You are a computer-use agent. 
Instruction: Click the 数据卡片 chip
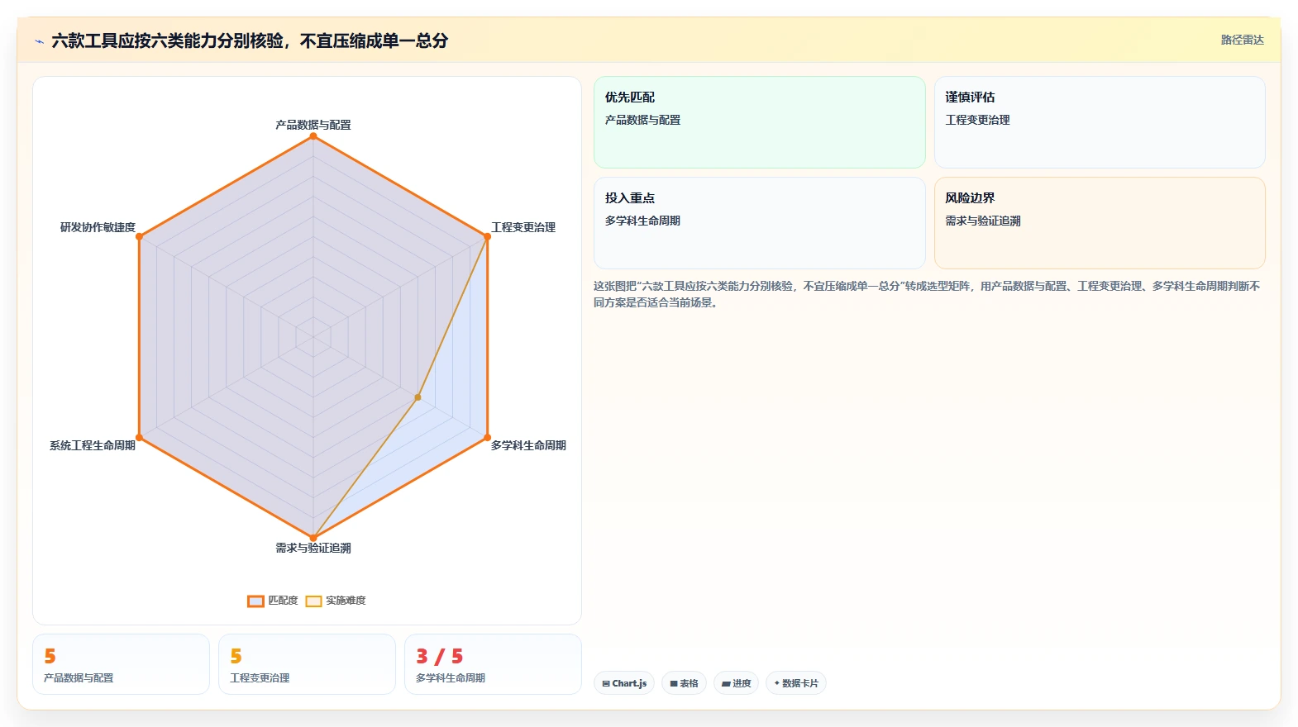pyautogui.click(x=795, y=683)
